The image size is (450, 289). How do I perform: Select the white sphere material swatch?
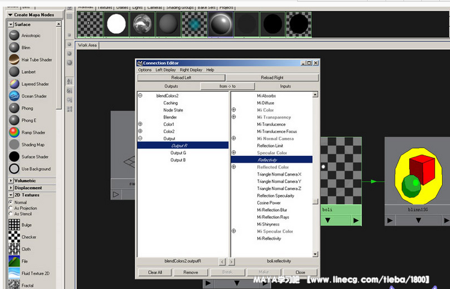[x=116, y=25]
